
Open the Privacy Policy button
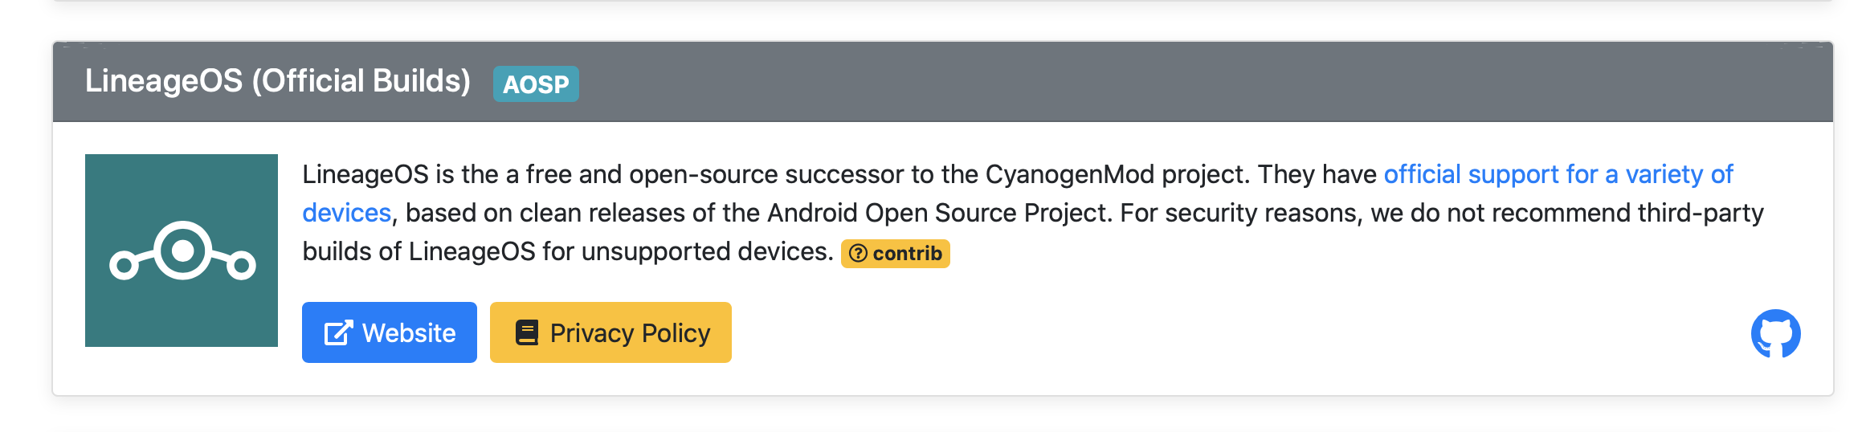pos(610,332)
